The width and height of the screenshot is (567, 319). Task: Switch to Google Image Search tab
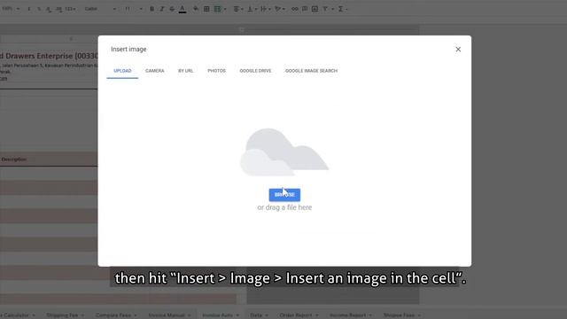click(x=311, y=71)
